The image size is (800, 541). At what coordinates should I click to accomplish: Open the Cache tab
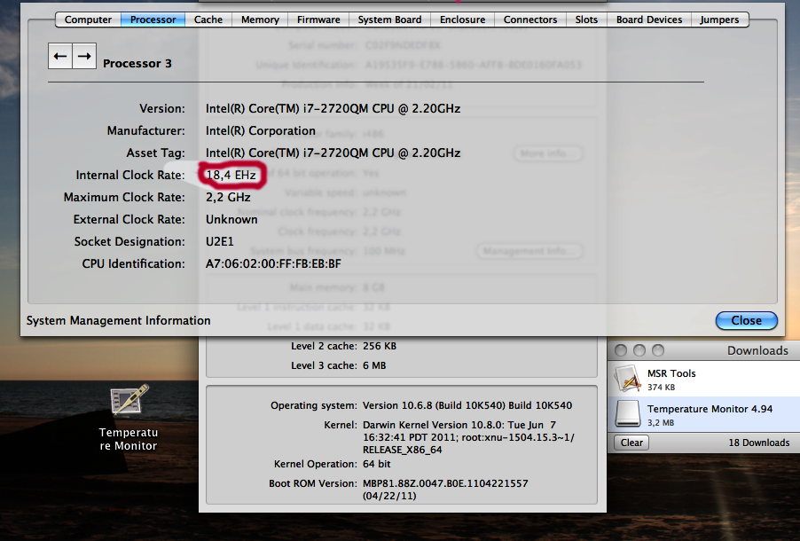pos(208,20)
